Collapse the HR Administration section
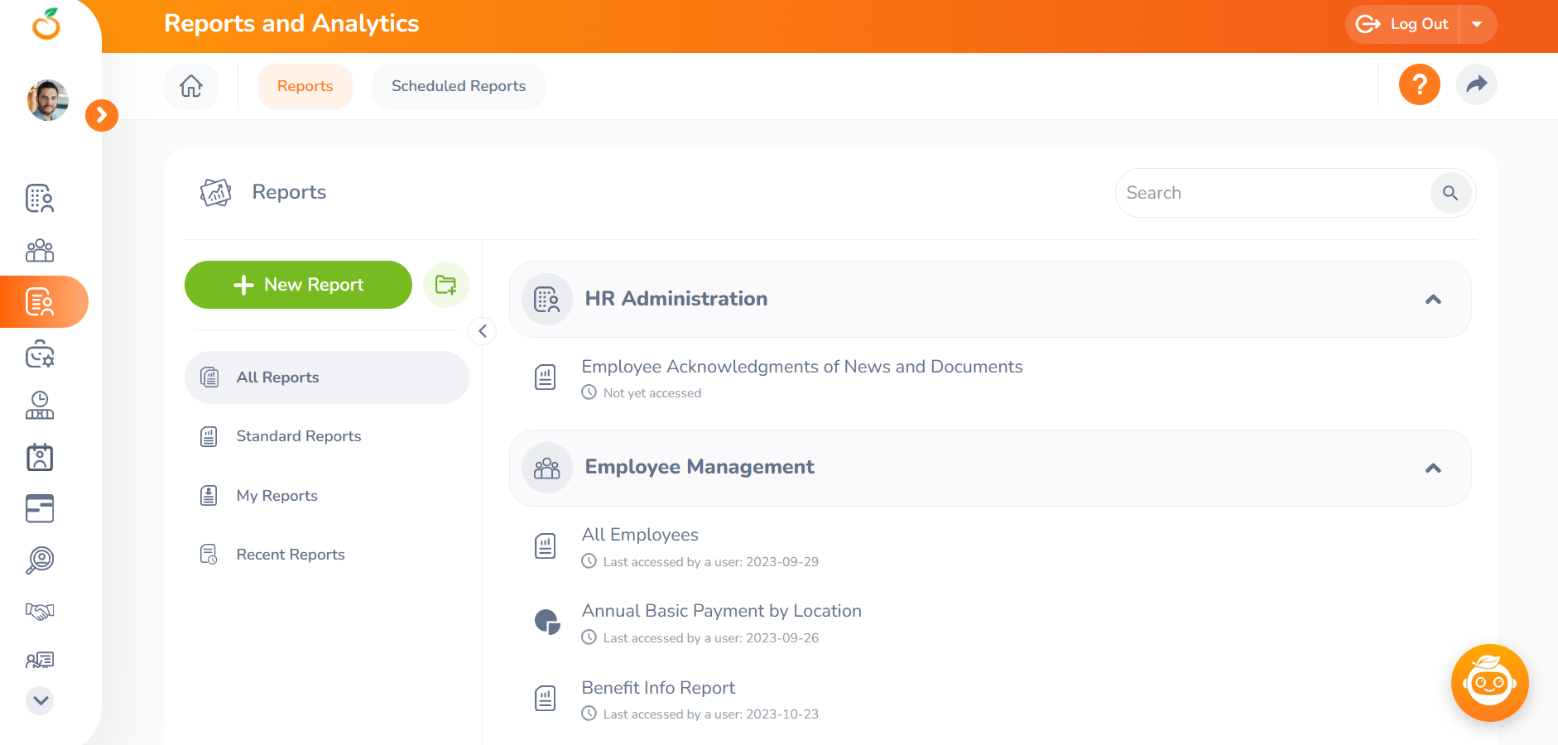Viewport: 1558px width, 745px height. coord(1433,300)
